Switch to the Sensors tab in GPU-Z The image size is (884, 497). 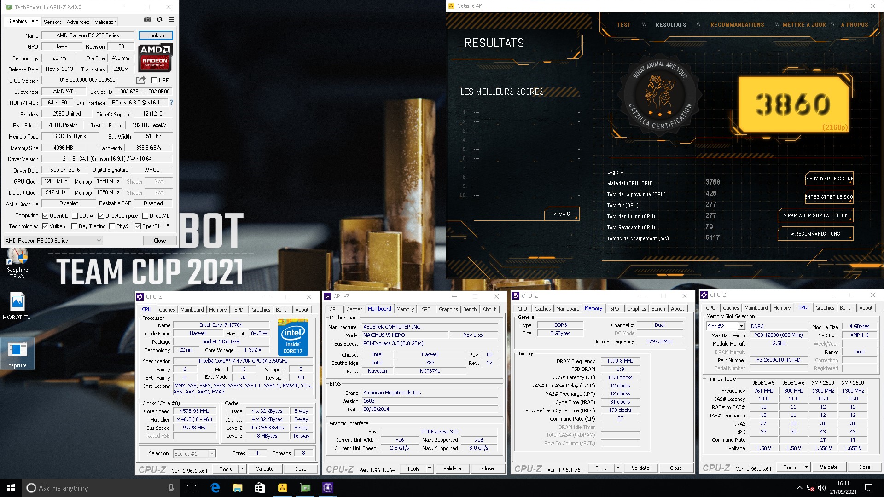pos(52,22)
